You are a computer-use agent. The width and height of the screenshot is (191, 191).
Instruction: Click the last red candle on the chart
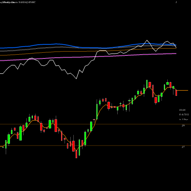[176, 93]
